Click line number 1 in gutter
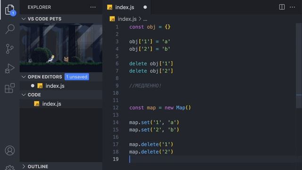Image resolution: width=302 pixels, height=170 pixels. coord(117,27)
